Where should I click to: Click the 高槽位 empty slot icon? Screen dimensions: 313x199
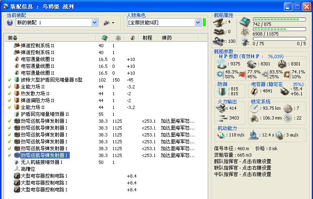[x=17, y=169]
